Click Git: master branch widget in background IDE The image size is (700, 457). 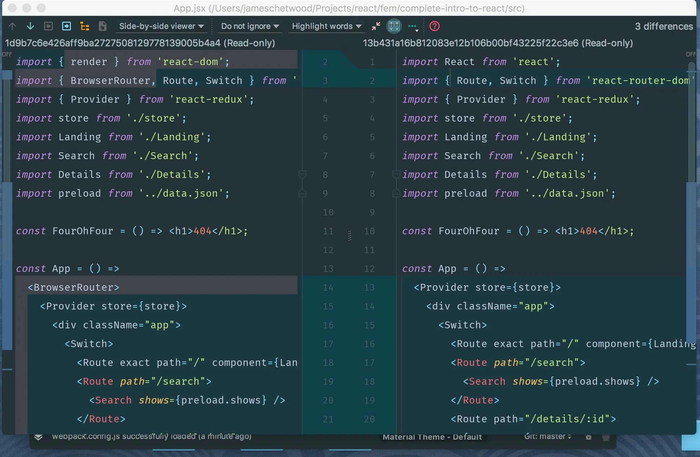pyautogui.click(x=548, y=437)
